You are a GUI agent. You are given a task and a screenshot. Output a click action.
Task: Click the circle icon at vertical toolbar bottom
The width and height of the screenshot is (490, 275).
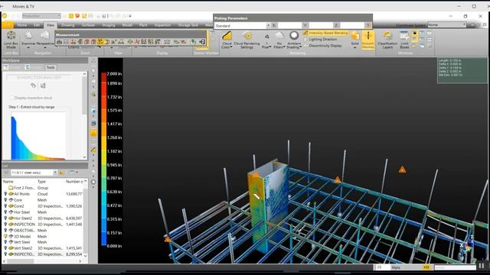pyautogui.click(x=93, y=182)
